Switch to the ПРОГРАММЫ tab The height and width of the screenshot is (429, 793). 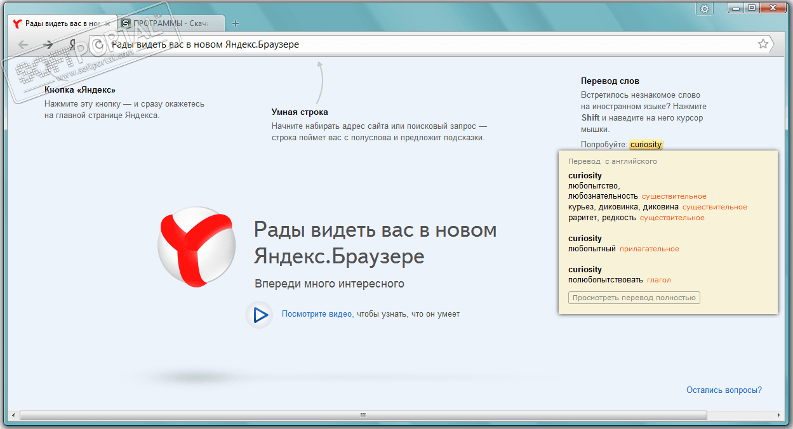click(171, 23)
